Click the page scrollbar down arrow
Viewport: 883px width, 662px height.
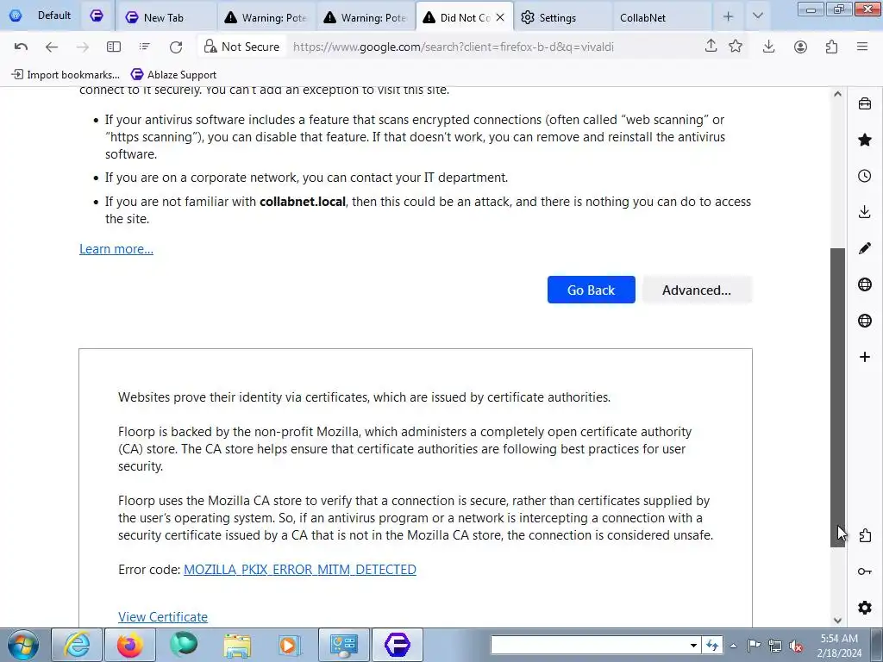pos(837,621)
